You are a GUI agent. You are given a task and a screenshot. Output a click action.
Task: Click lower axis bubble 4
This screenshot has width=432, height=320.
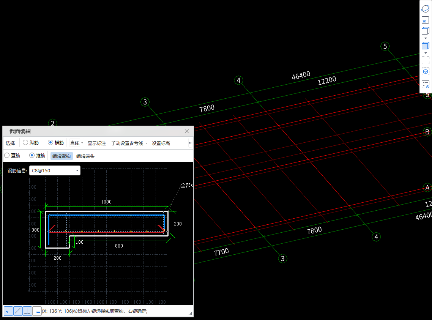pyautogui.click(x=376, y=237)
